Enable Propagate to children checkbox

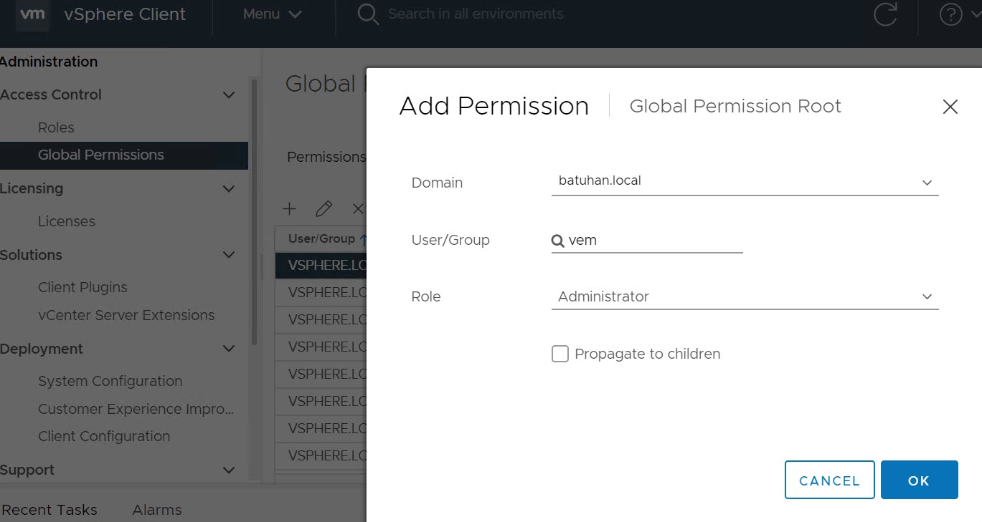[x=560, y=354]
